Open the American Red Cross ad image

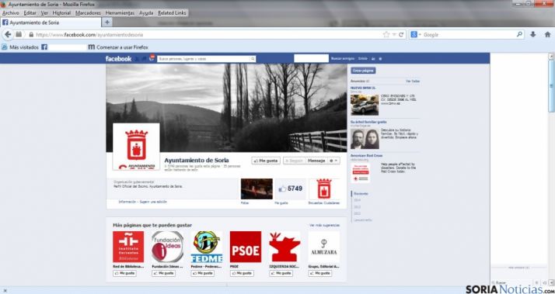pyautogui.click(x=361, y=172)
